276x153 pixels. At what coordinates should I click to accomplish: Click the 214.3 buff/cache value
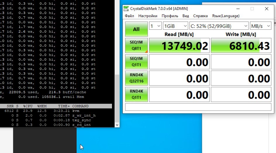(x=55, y=92)
